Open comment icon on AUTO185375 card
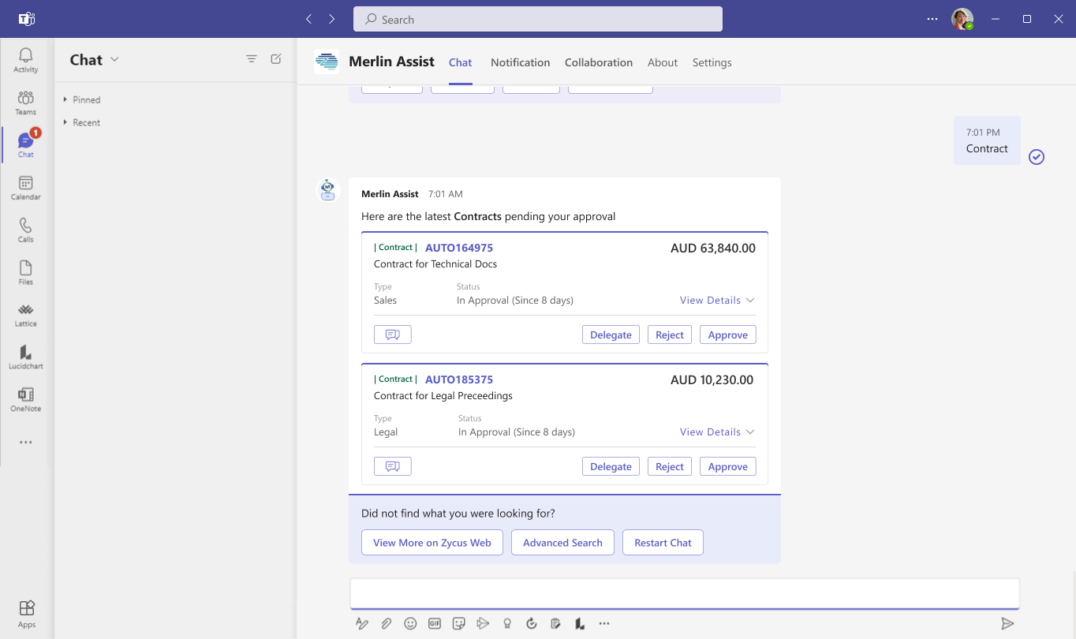 pyautogui.click(x=392, y=466)
